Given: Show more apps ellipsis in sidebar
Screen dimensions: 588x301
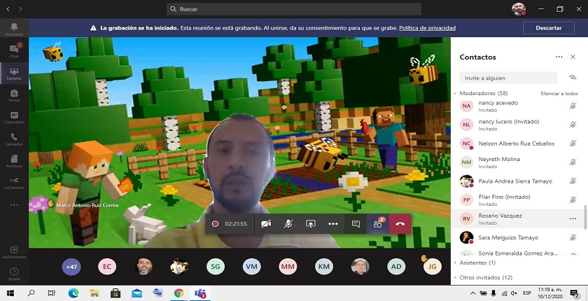Looking at the screenshot, I should tap(14, 205).
